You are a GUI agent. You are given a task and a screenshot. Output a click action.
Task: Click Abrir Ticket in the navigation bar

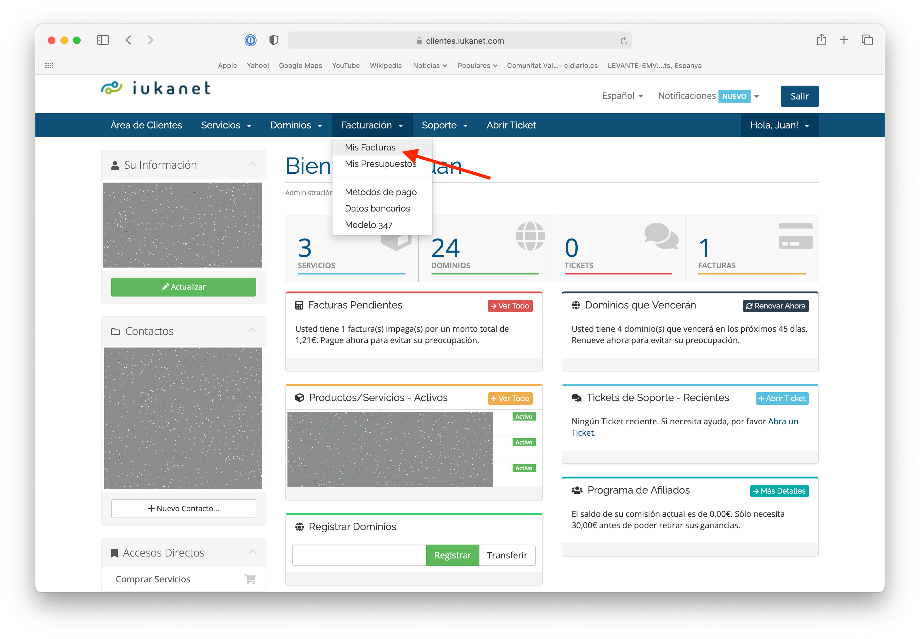click(511, 125)
